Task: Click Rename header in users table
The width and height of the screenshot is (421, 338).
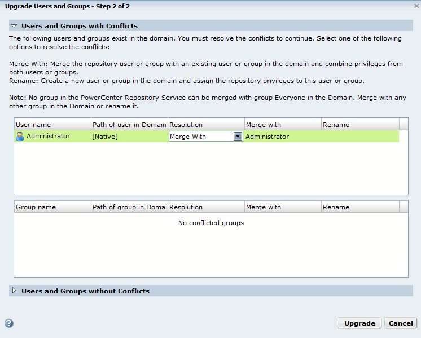Action: 359,125
